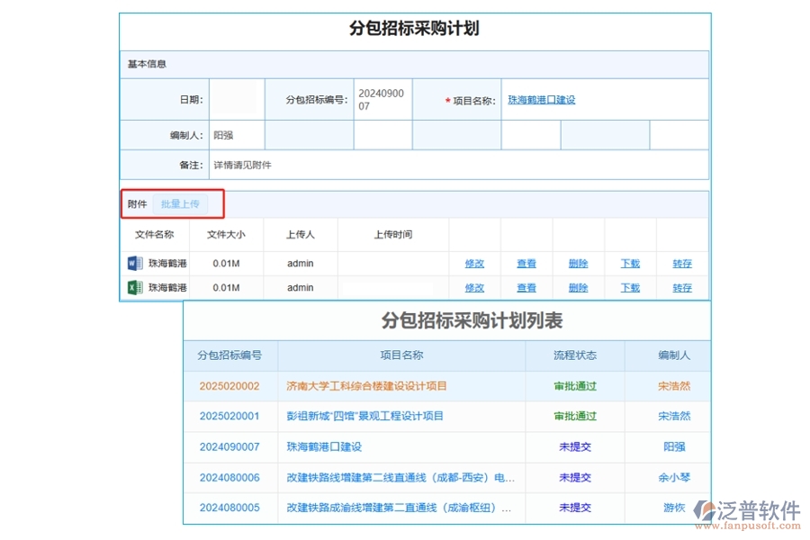Image resolution: width=810 pixels, height=540 pixels.
Task: Click 查看 to view the Excel attachment
Action: tap(526, 287)
